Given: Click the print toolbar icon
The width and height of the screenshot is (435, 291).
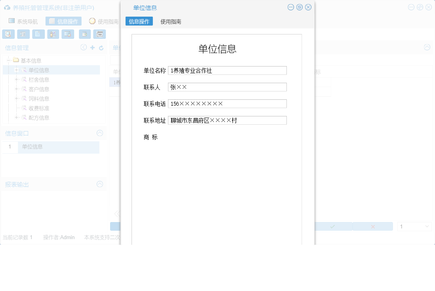Looking at the screenshot, I should tap(99, 34).
